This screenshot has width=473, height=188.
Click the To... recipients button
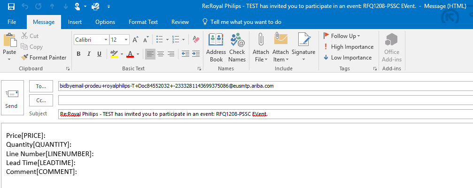tap(41, 86)
